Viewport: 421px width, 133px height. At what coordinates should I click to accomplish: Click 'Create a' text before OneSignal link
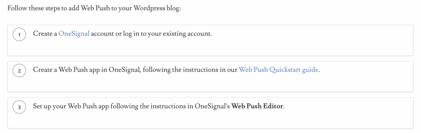pos(45,34)
